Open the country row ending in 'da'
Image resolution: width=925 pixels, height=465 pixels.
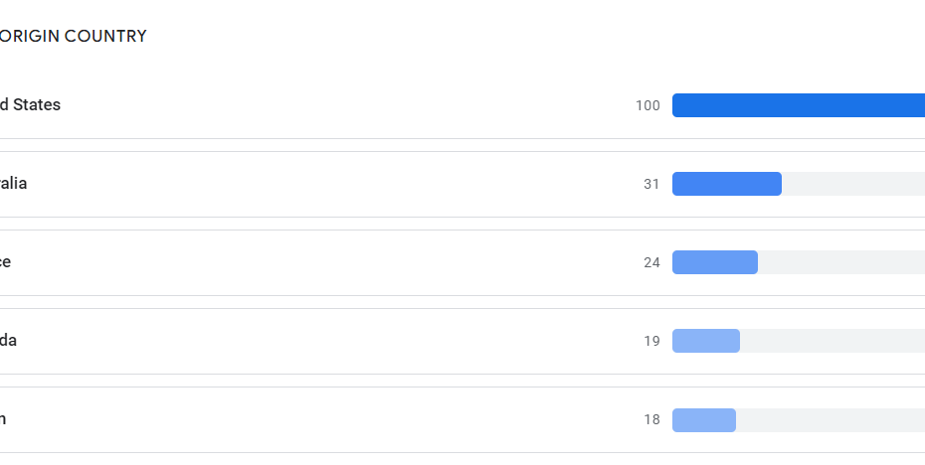[x=9, y=341]
